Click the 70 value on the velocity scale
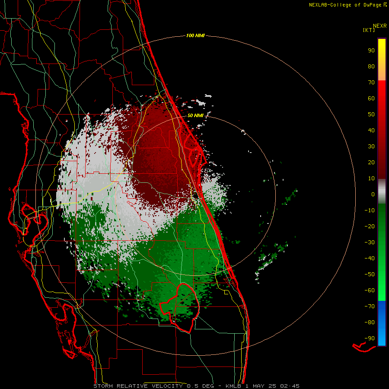 pos(371,83)
